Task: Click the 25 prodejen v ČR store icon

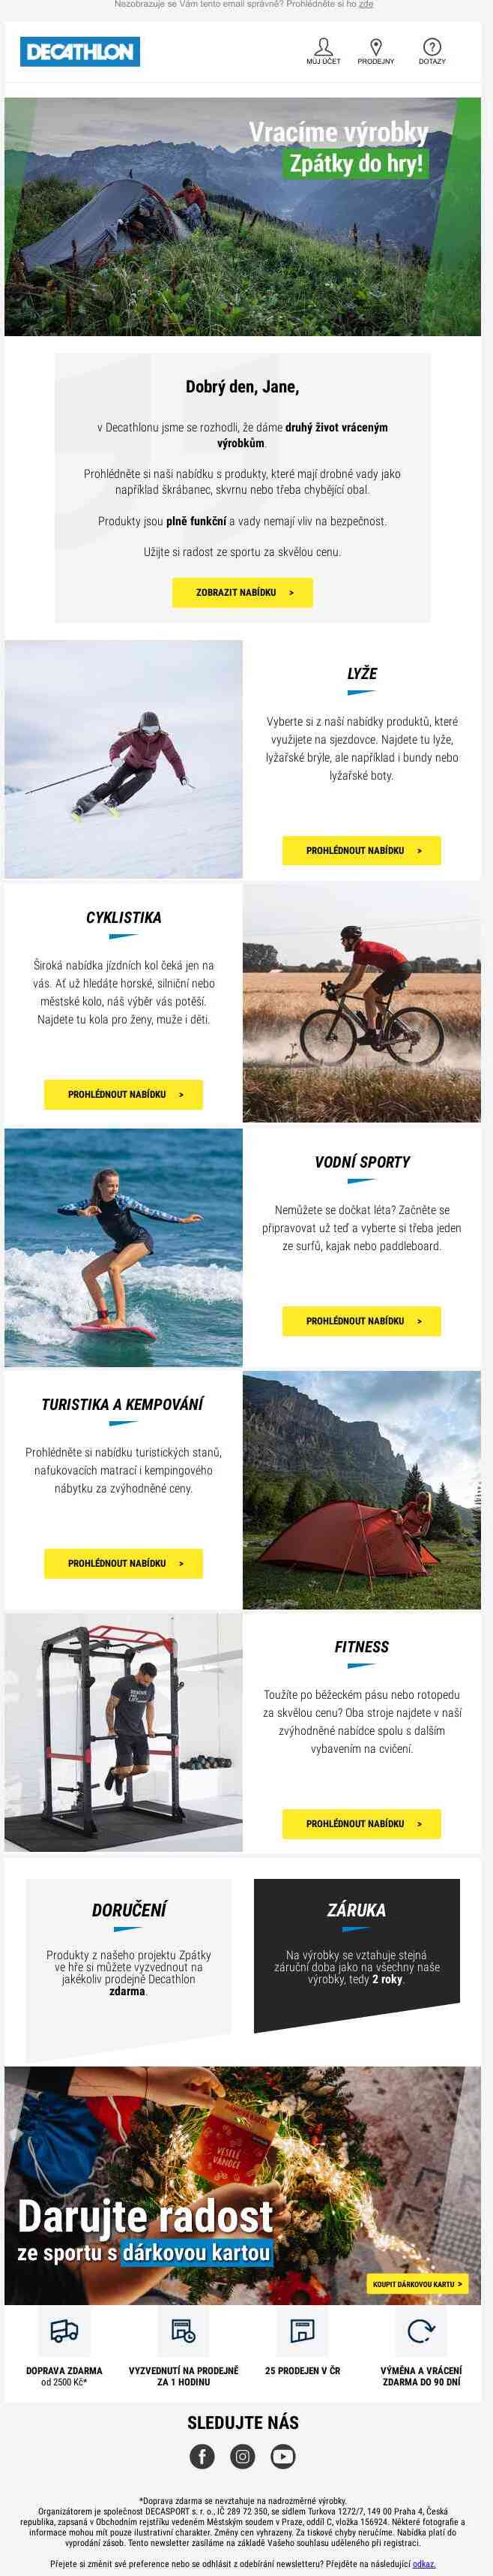Action: (x=303, y=2331)
